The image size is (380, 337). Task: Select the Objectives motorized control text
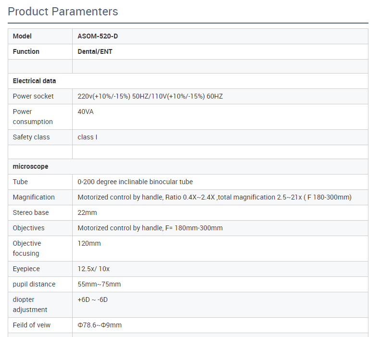click(150, 228)
